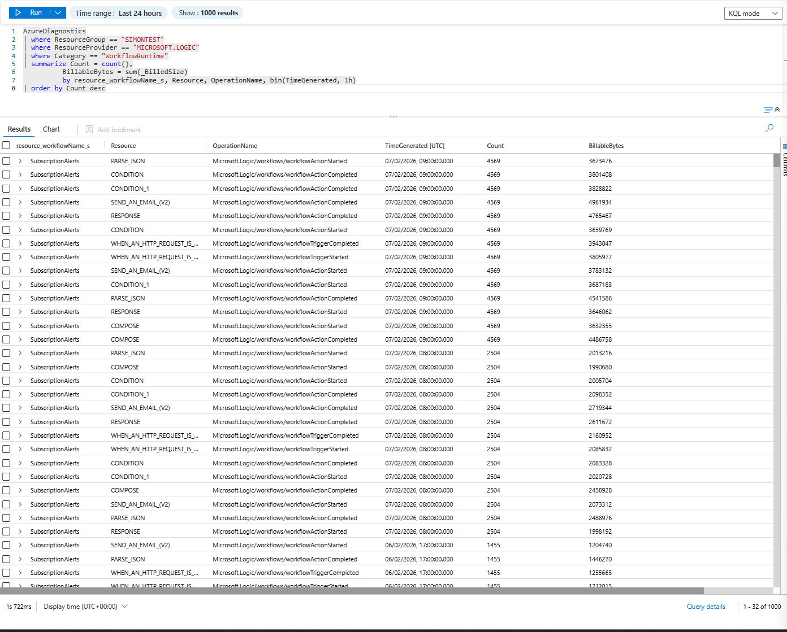Screen dimensions: 787x632
Task: Tick the checkbox for first CONDITION_1 row
Action: point(6,189)
